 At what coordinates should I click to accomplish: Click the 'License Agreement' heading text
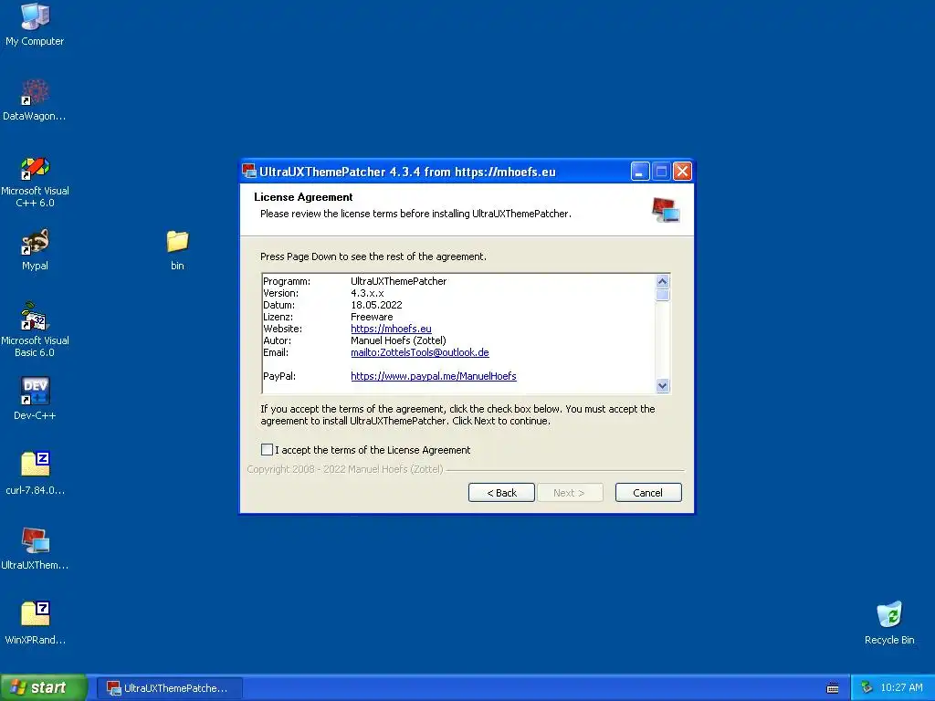click(x=303, y=197)
